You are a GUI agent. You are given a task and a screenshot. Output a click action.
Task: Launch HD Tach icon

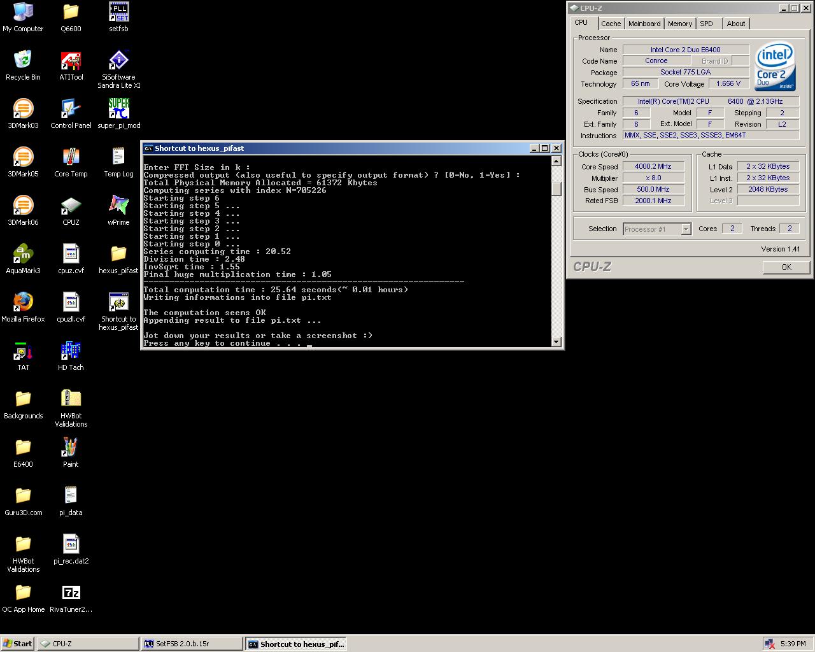tap(71, 356)
